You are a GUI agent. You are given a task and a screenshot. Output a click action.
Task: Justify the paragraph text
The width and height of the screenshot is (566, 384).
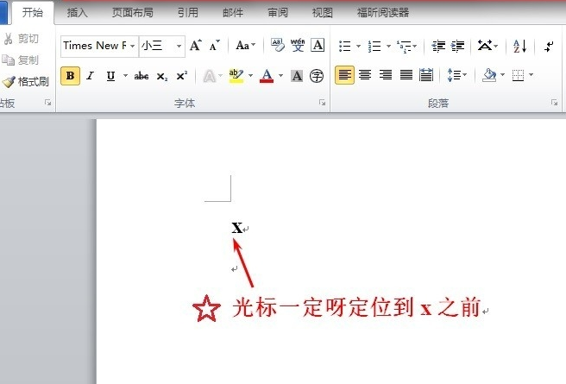point(406,76)
